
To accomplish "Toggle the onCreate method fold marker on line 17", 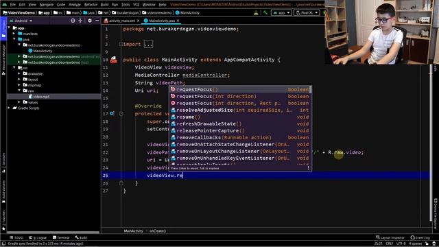I will tap(121, 114).
